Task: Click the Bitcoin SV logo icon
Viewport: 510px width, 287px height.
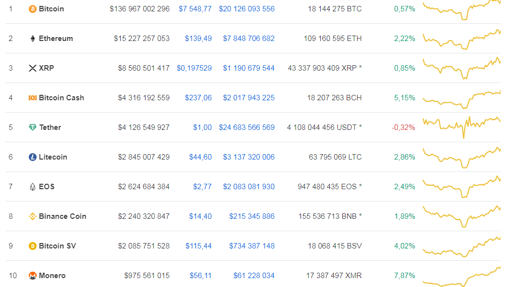Action: (33, 246)
